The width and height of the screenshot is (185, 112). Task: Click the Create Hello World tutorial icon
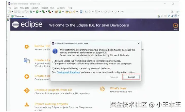point(27,61)
